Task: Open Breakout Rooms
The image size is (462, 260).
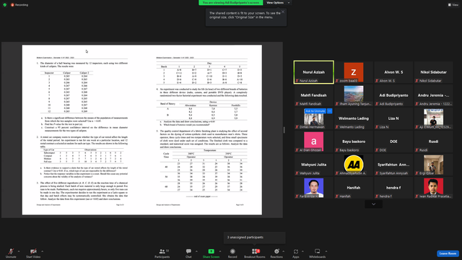Action: click(255, 253)
